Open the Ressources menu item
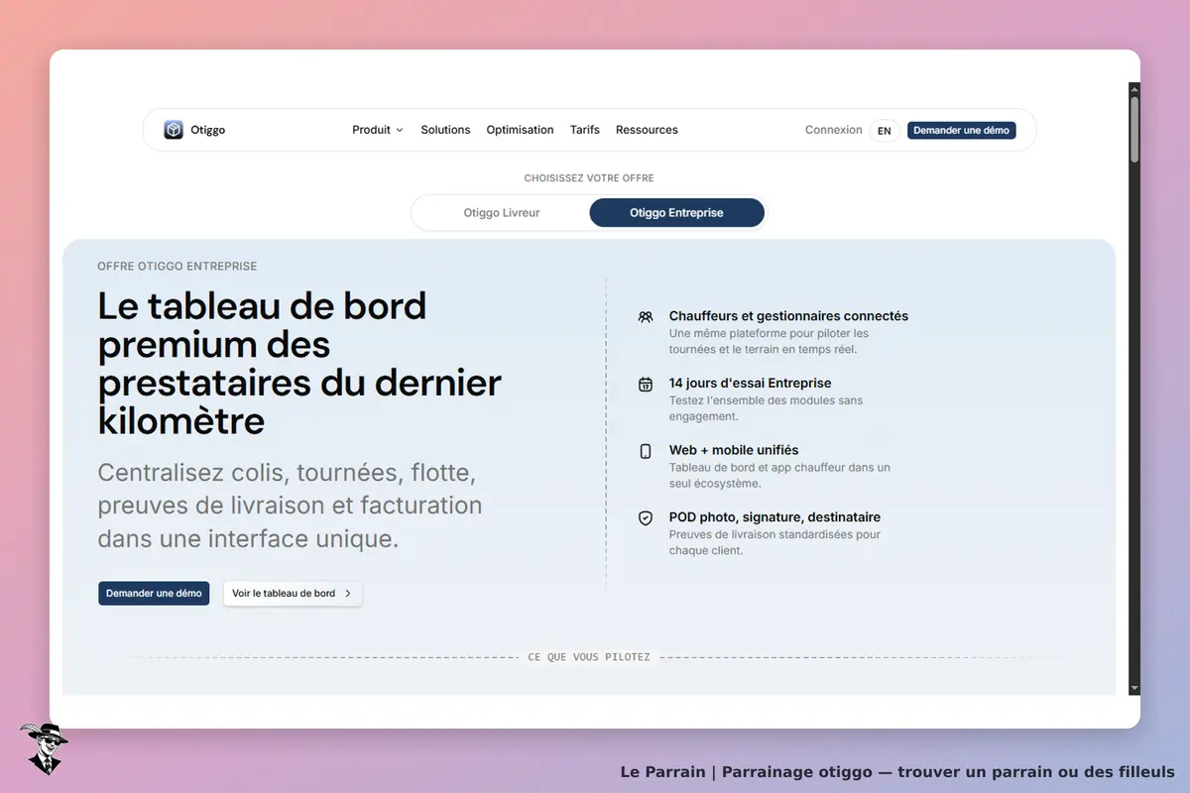Image resolution: width=1190 pixels, height=793 pixels. 647,130
